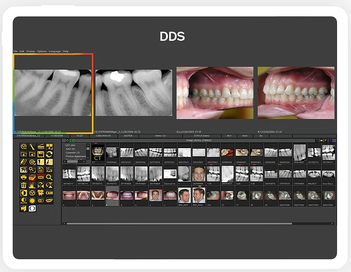Viewport: 351px width, 272px height.
Task: Toggle the AUTO contrast icon
Action: [x=24, y=201]
